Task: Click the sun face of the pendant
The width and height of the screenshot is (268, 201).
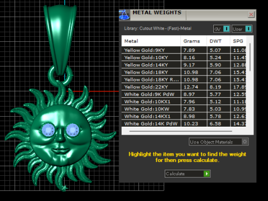Action: (60, 136)
